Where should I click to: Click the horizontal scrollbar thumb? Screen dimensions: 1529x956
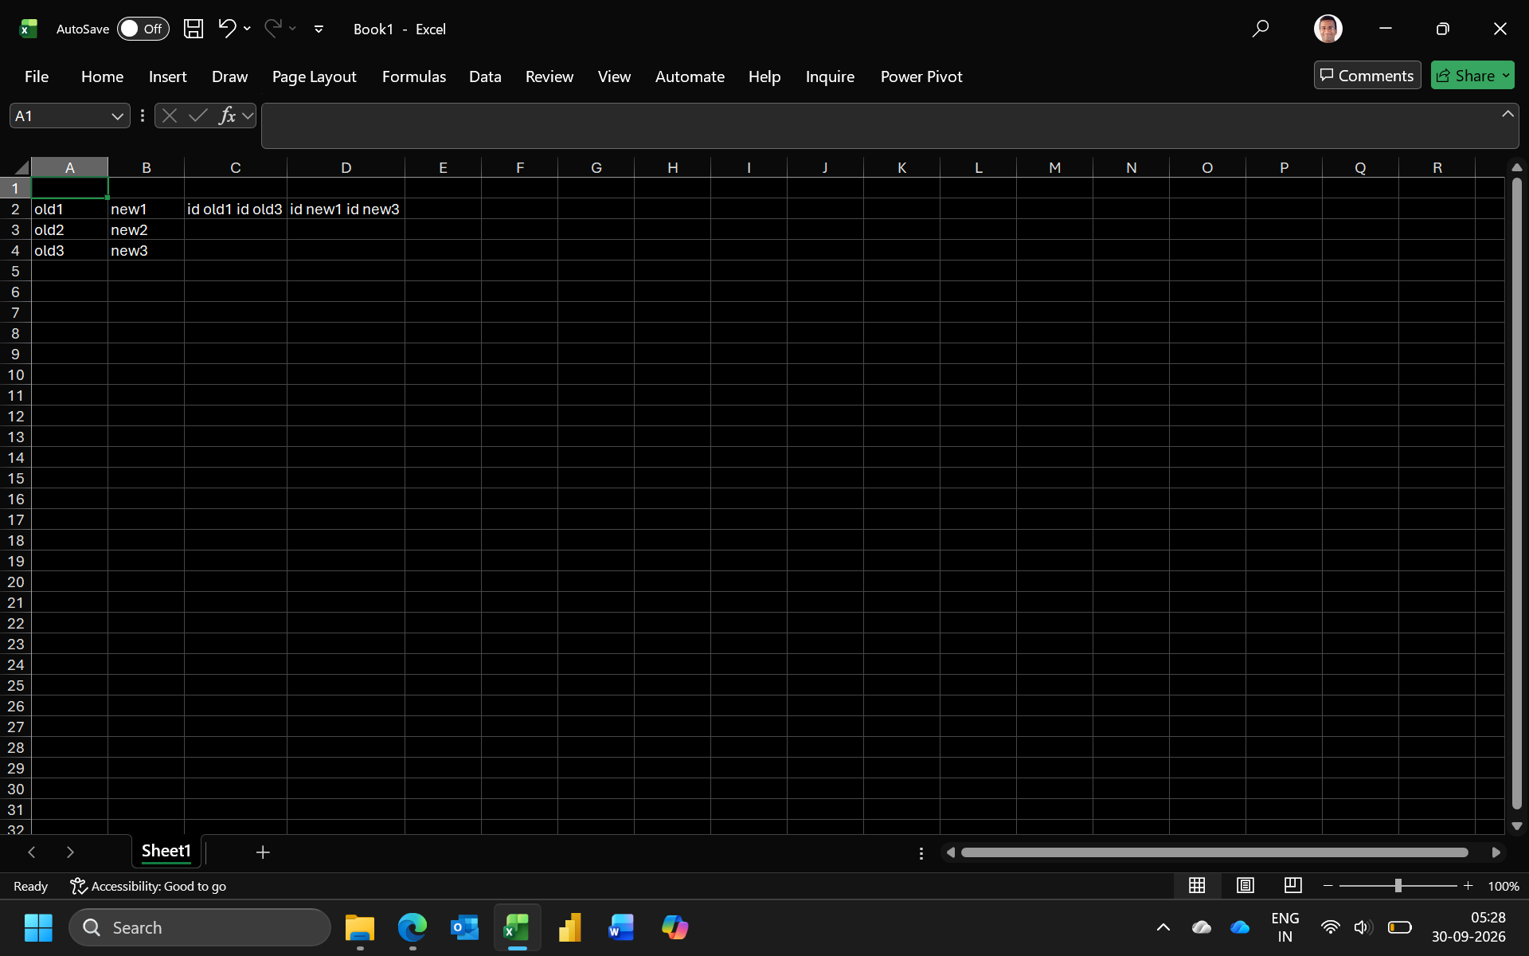1214,852
